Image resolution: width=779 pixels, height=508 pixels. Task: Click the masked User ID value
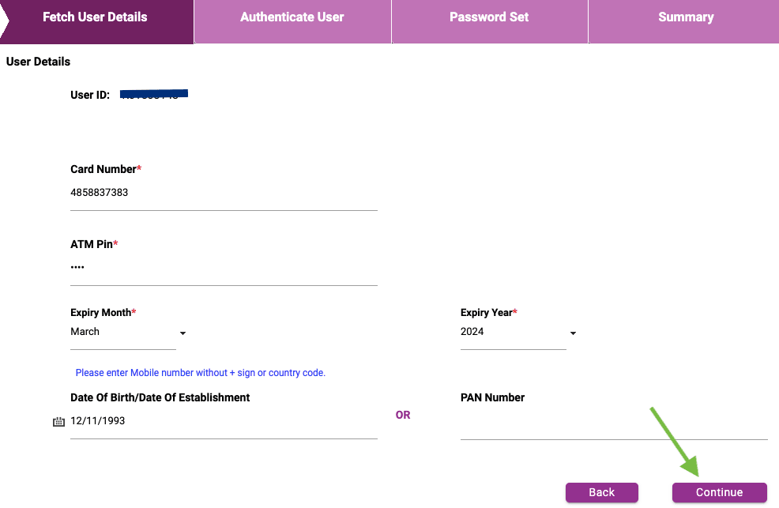click(x=154, y=94)
